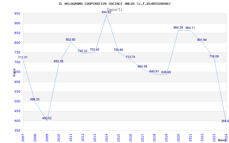Click the 384.6 data label for 2024
This screenshot has height=143, width=229.
pos(225,121)
